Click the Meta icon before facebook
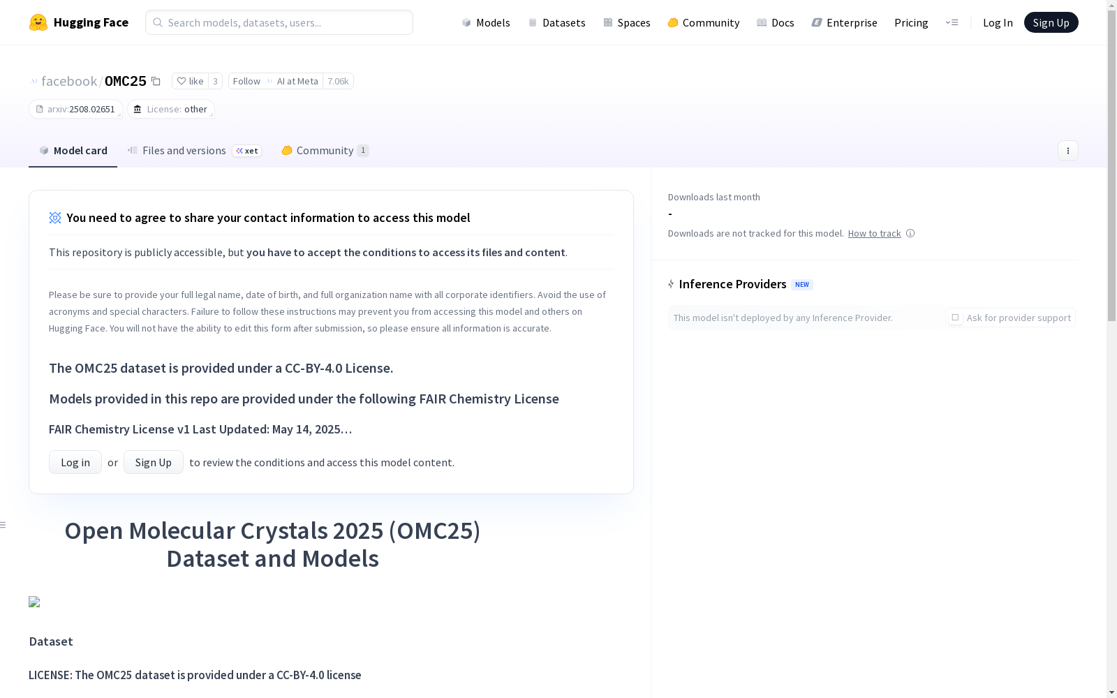 coord(34,81)
